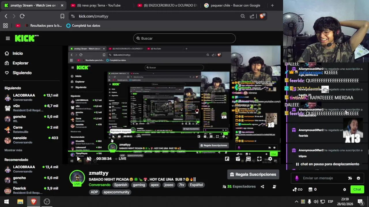Viewport: 369px width, 207px height.
Task: Open zmattyy's live avatar
Action: click(77, 178)
